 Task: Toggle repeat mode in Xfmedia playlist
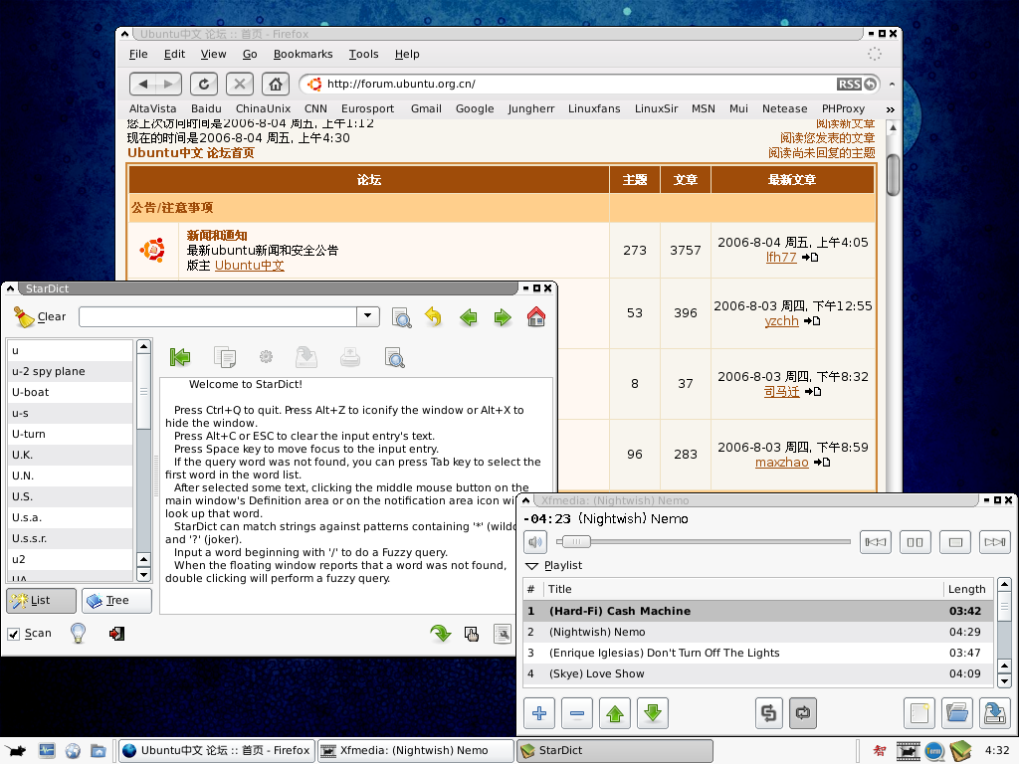(x=803, y=713)
